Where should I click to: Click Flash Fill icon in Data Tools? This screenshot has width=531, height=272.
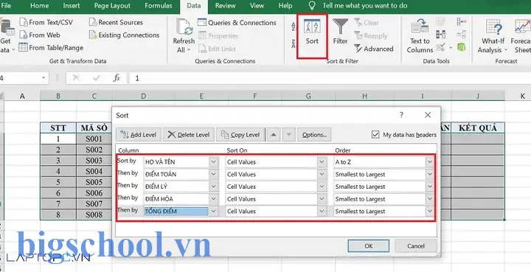[440, 22]
